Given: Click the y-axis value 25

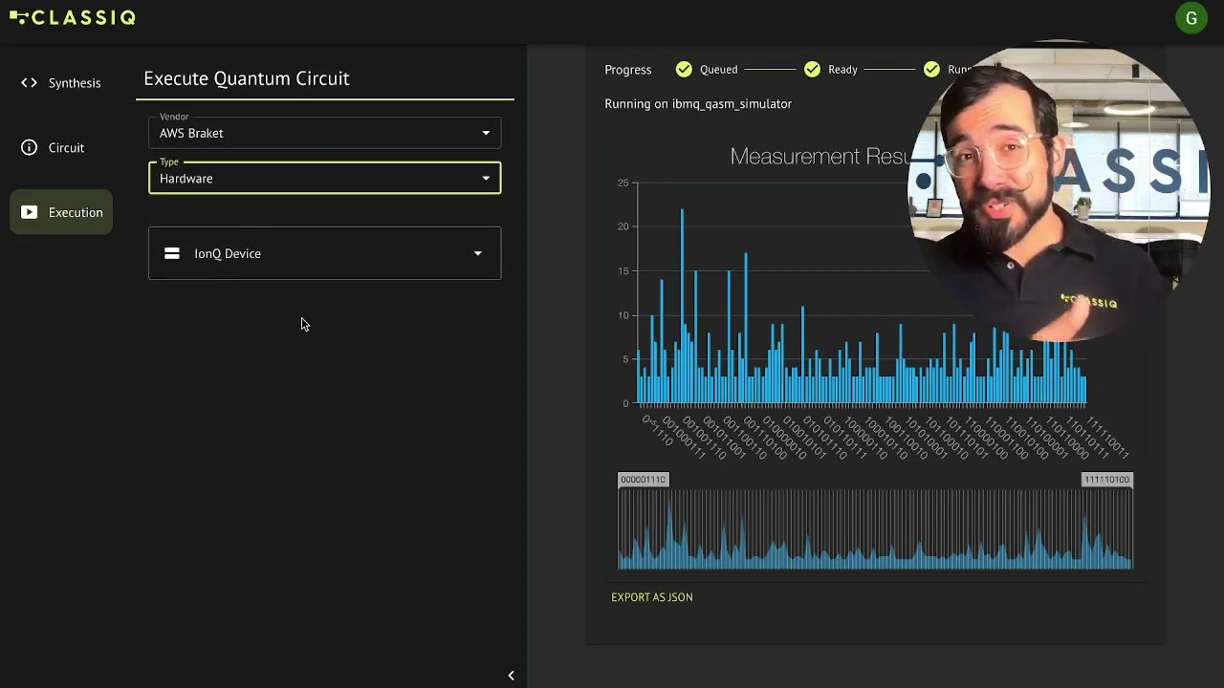Looking at the screenshot, I should [x=623, y=183].
